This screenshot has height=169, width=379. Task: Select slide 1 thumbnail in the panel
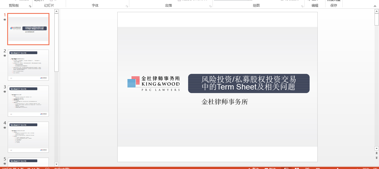click(28, 29)
